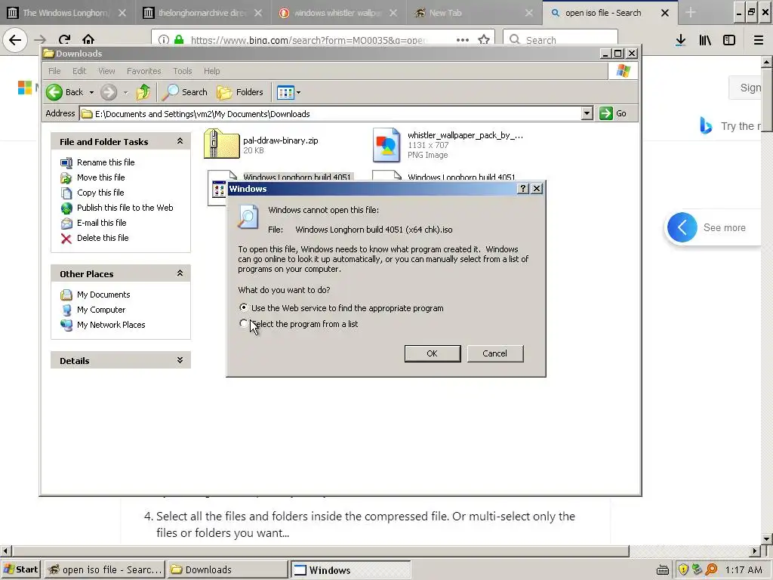Open My Documents in Other Places
The width and height of the screenshot is (773, 580).
pyautogui.click(x=103, y=295)
